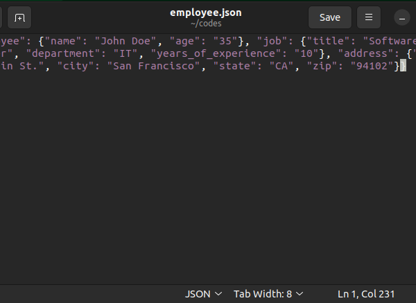Viewport: 416px width, 303px height.
Task: Click on the "department" key
Action: pyautogui.click(x=63, y=53)
